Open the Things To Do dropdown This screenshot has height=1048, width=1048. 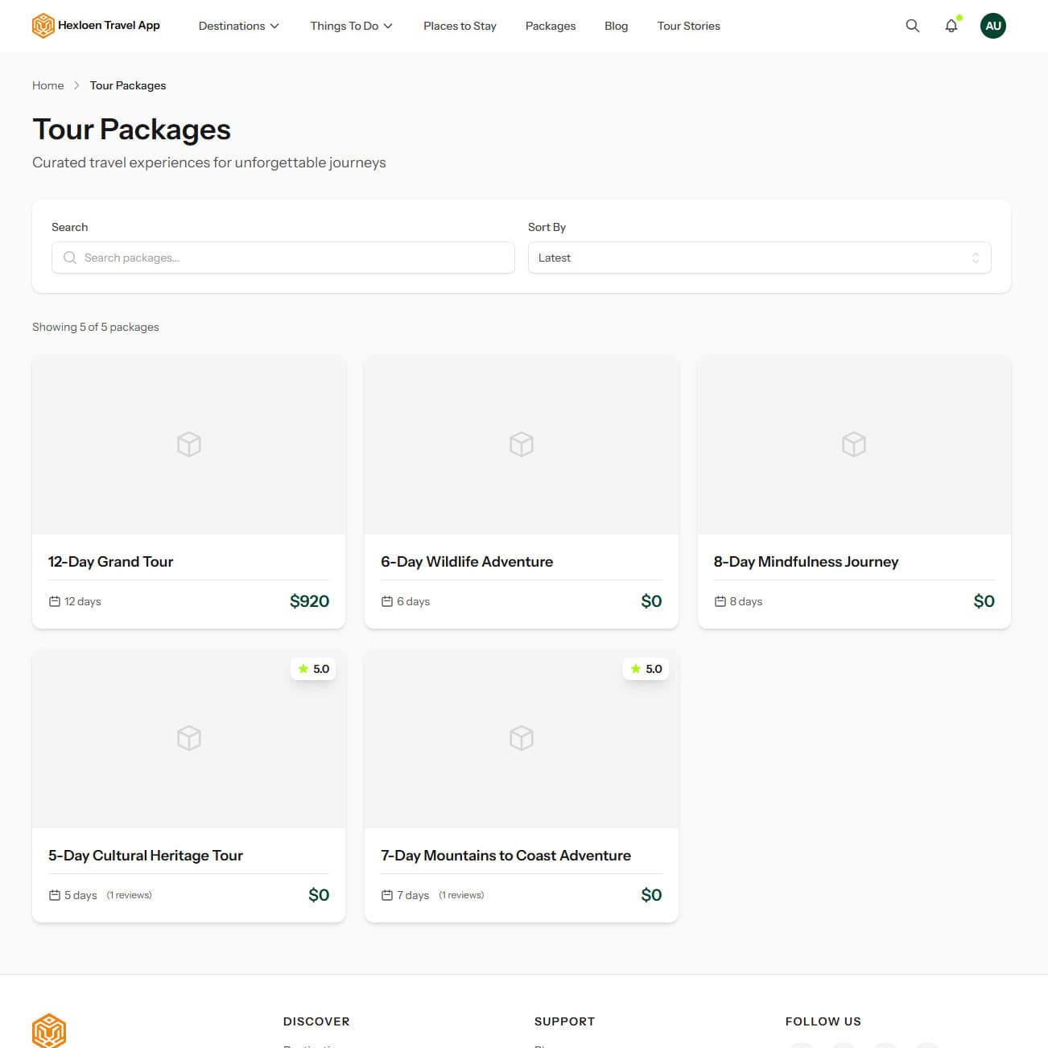click(x=351, y=25)
